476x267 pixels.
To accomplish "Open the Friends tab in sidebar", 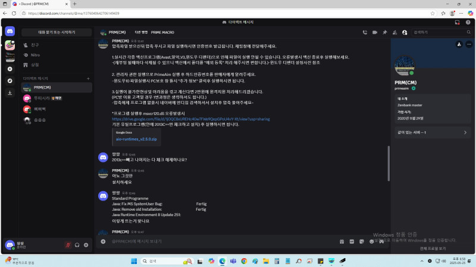I will (x=35, y=44).
